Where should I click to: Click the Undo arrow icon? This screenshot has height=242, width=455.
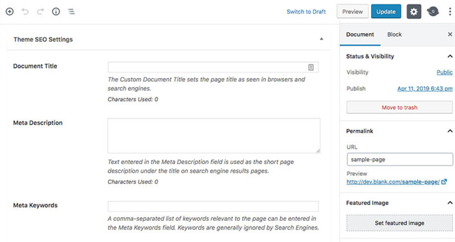tap(25, 11)
